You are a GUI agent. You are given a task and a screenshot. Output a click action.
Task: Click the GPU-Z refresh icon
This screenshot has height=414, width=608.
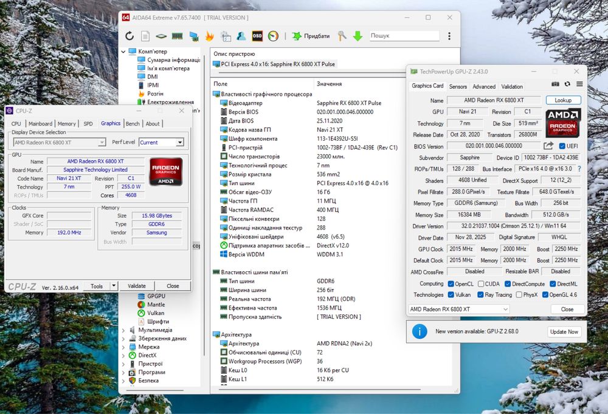coord(567,84)
